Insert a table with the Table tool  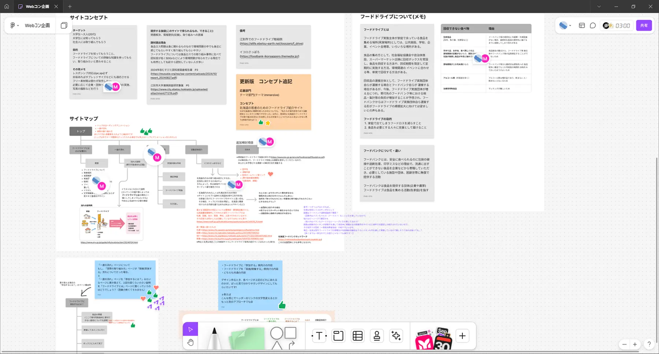pyautogui.click(x=357, y=336)
